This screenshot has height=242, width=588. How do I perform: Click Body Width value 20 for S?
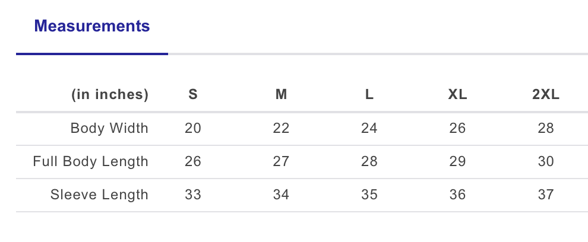point(193,128)
